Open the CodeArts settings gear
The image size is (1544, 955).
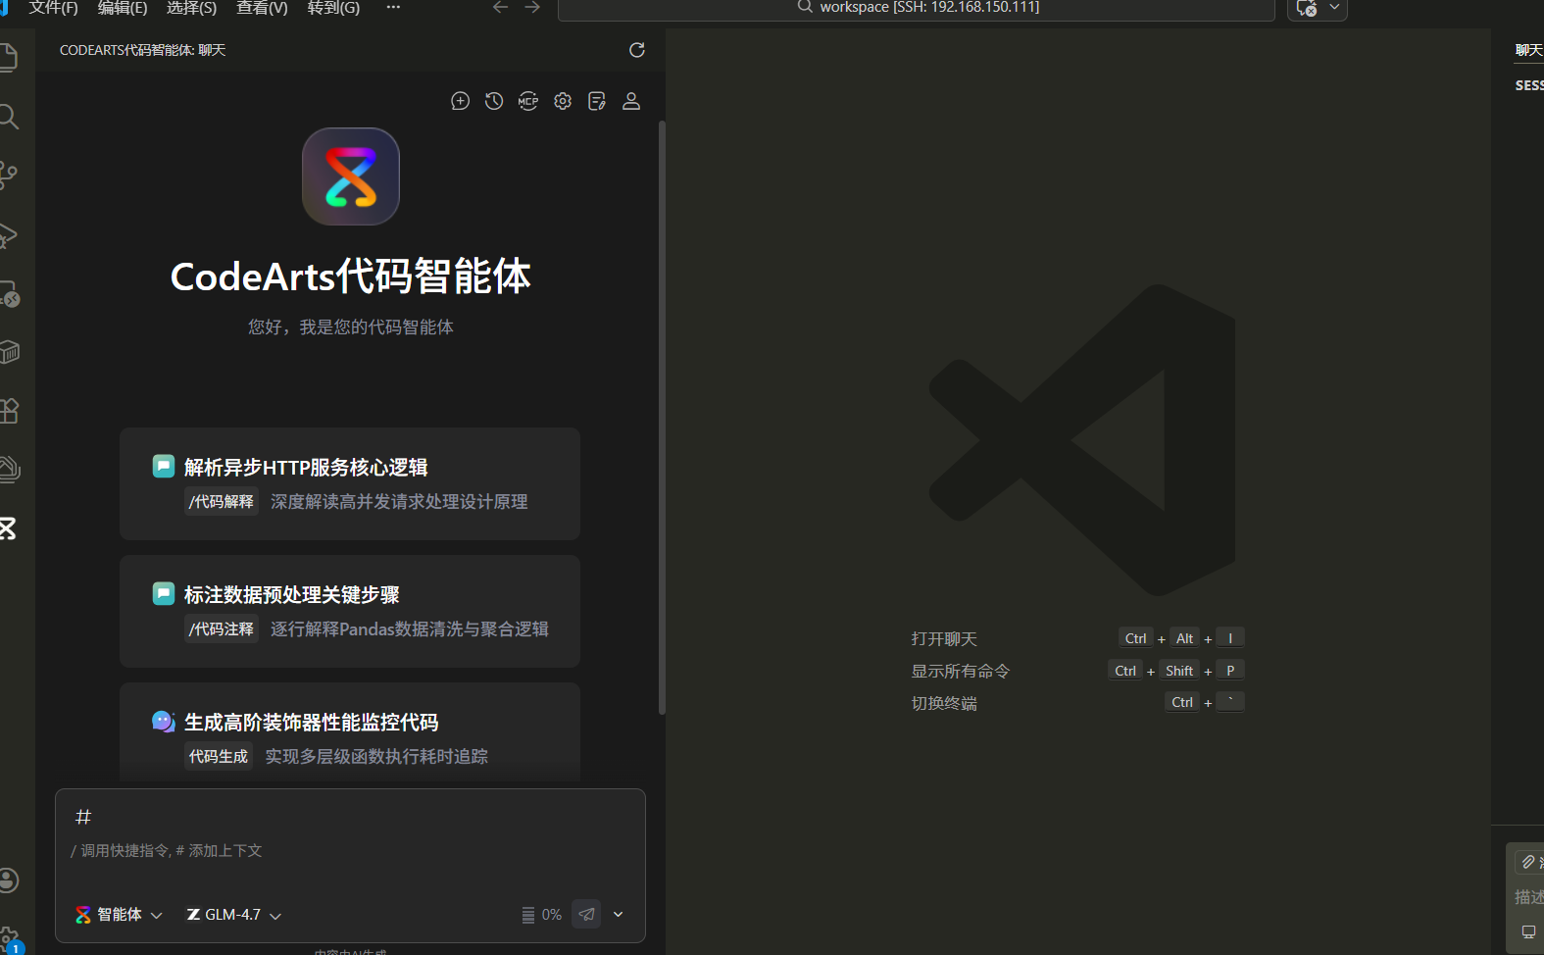pos(563,101)
